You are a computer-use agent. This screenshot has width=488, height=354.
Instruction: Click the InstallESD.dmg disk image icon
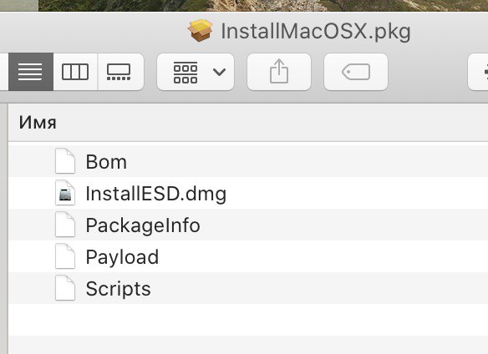[65, 193]
